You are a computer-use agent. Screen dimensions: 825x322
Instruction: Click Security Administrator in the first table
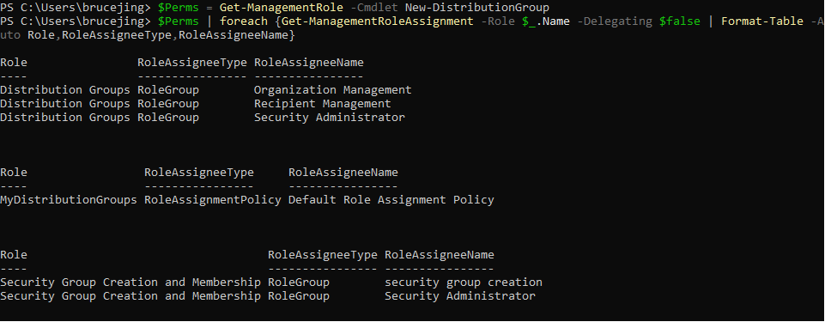330,118
